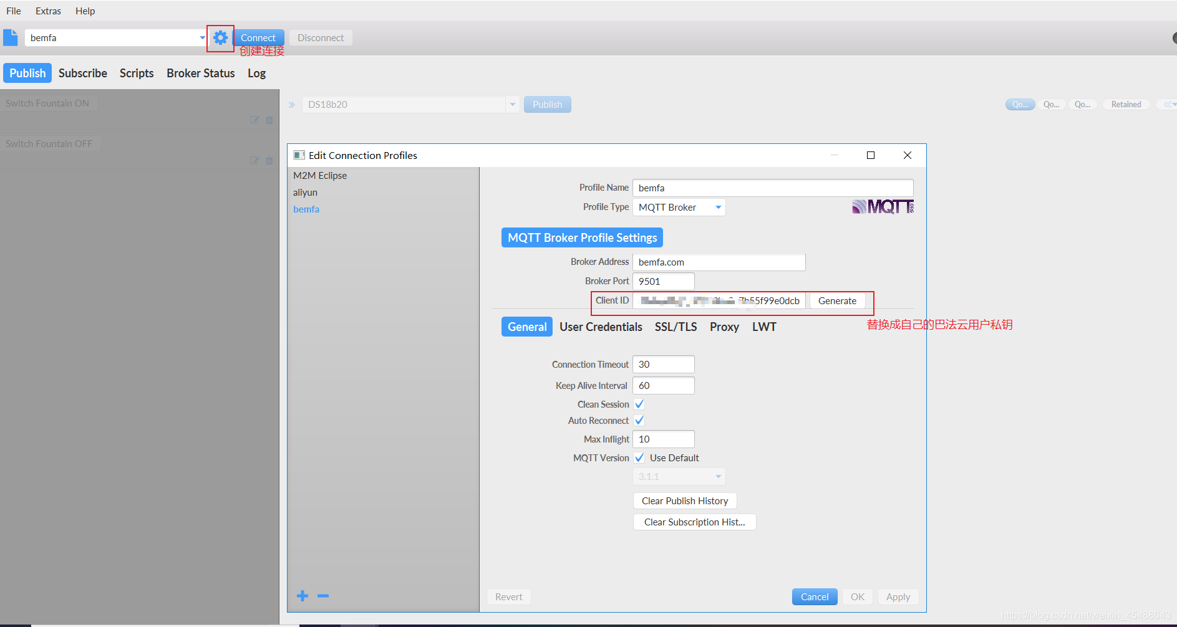Open the bemfa connection profile dropdown
1177x627 pixels.
tap(202, 38)
